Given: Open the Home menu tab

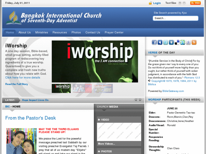Looking at the screenshot, I should coord(10,32).
